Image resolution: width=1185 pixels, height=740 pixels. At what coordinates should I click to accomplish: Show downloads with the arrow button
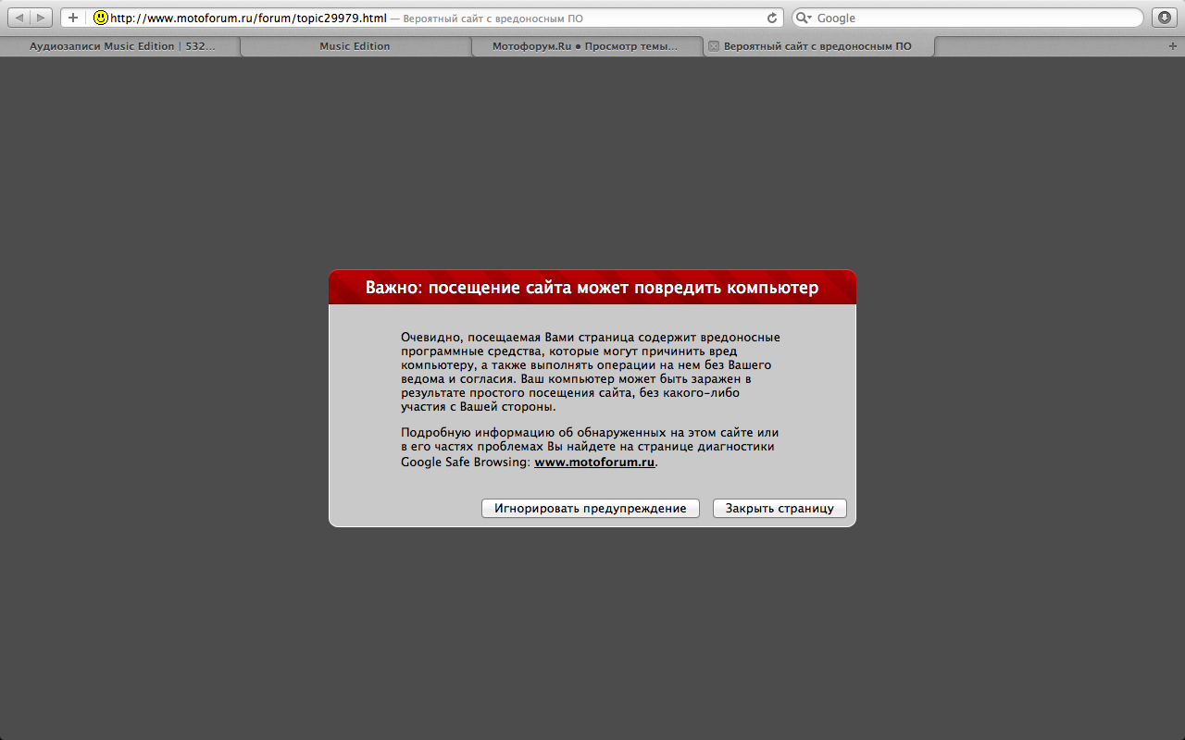pyautogui.click(x=1165, y=18)
